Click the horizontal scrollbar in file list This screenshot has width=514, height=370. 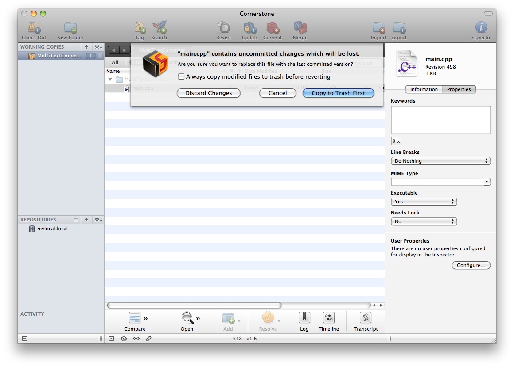(x=195, y=305)
